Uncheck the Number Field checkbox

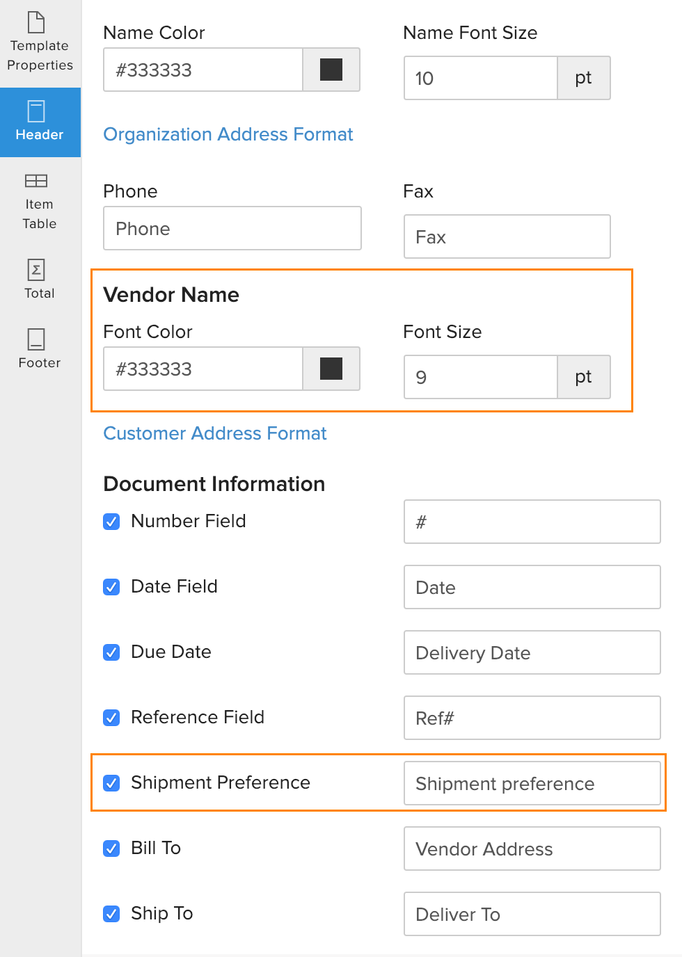tap(111, 521)
